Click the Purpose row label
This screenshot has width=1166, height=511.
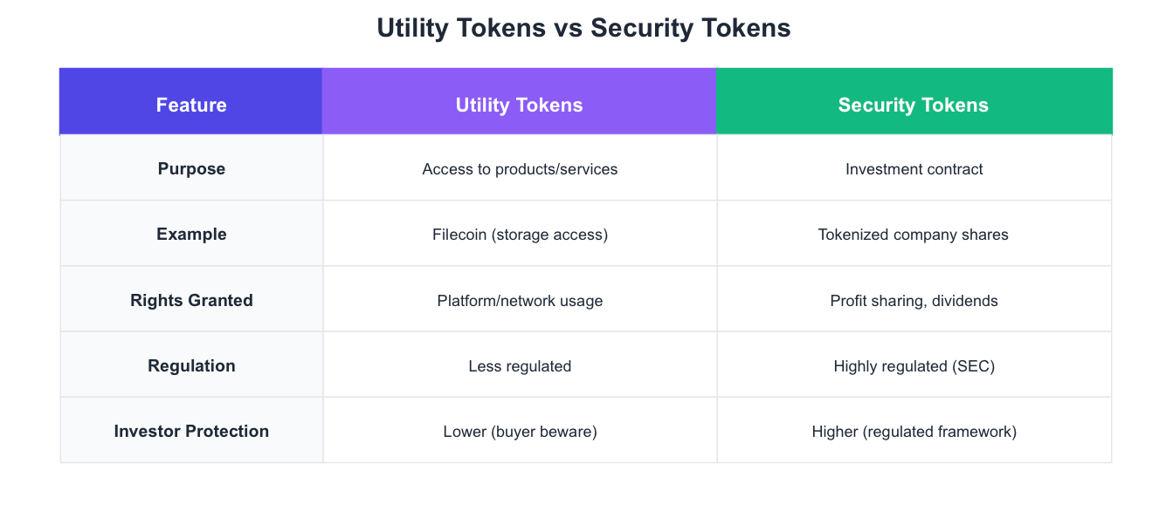[x=191, y=169]
